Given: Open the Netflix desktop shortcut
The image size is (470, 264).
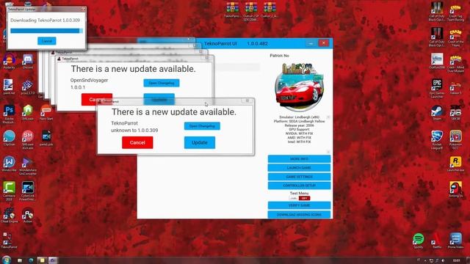Looking at the screenshot, I should click(437, 241).
